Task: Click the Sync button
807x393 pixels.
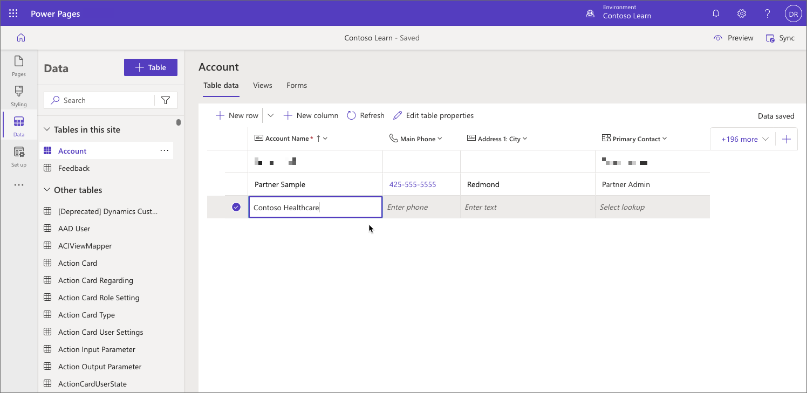Action: tap(780, 38)
